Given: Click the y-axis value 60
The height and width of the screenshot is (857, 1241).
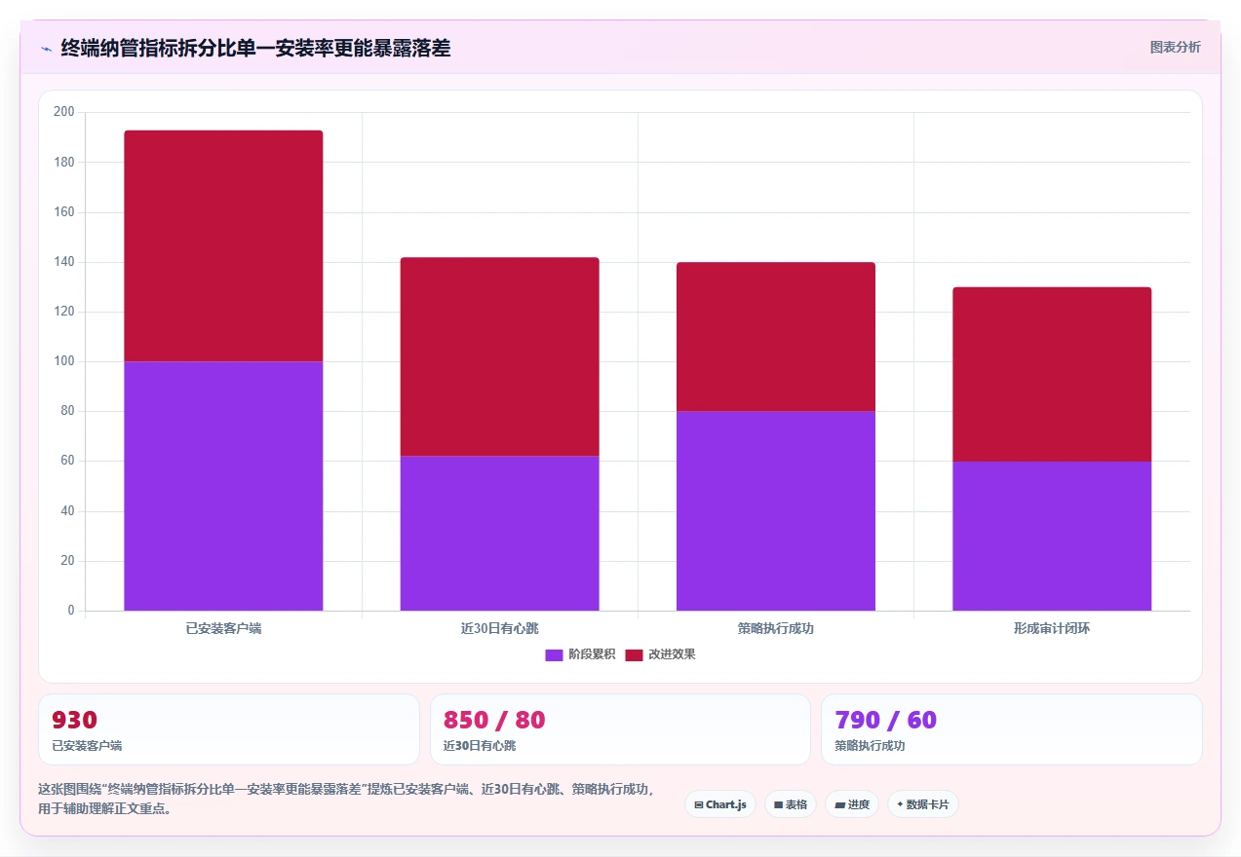Looking at the screenshot, I should (68, 461).
